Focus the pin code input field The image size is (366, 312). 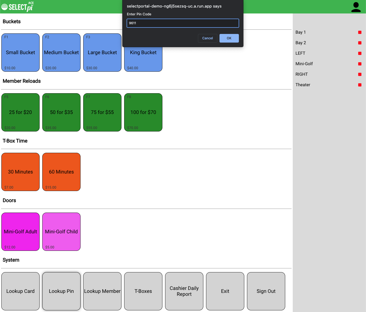point(183,23)
